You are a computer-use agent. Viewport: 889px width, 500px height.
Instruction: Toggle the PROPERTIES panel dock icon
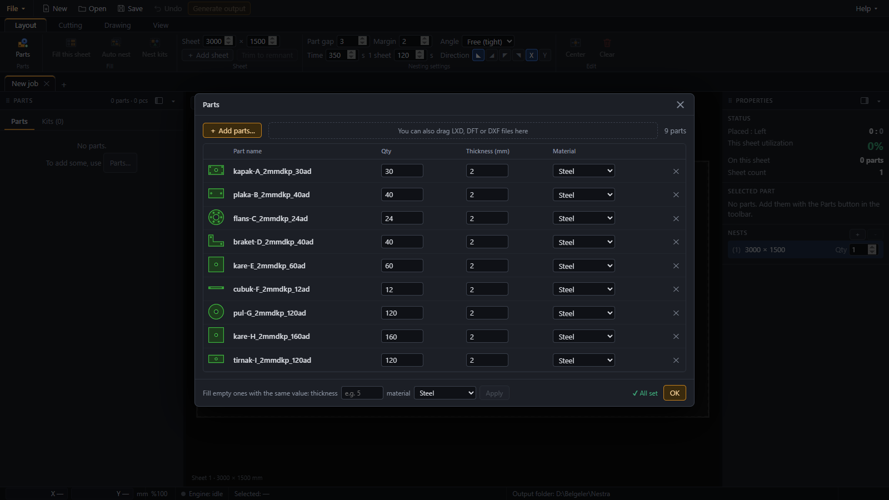(x=865, y=101)
